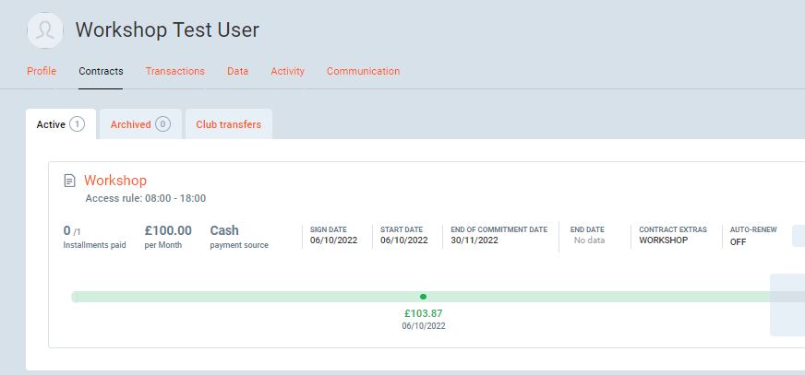
Task: Click the £103.87 payment amount label
Action: (423, 313)
